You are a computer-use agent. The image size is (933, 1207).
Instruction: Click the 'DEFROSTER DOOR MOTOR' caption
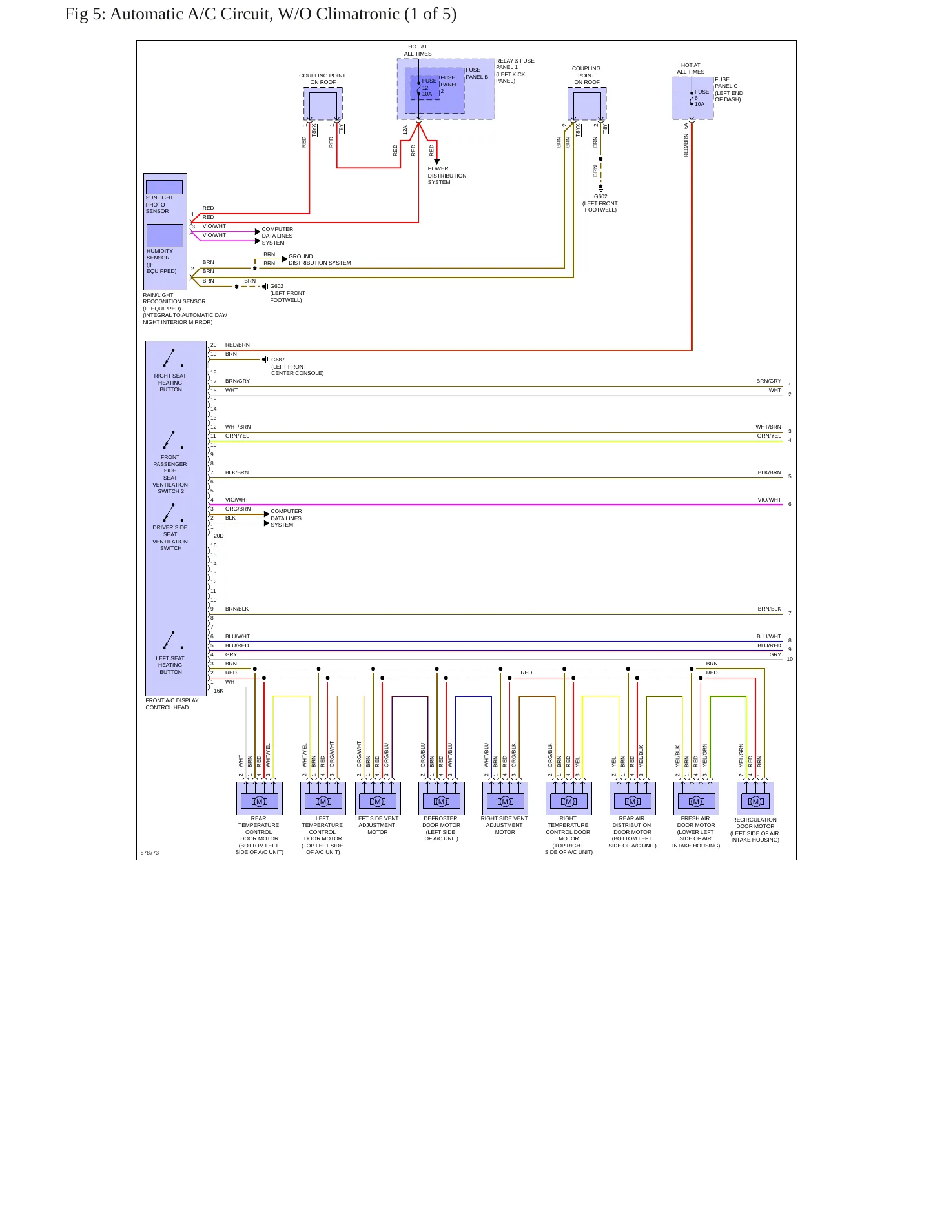pyautogui.click(x=442, y=829)
